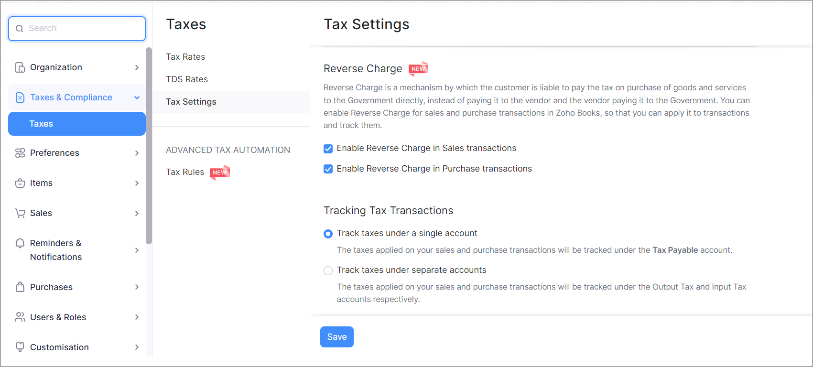This screenshot has width=813, height=367.
Task: Open the Tax Rates page
Action: coord(185,57)
